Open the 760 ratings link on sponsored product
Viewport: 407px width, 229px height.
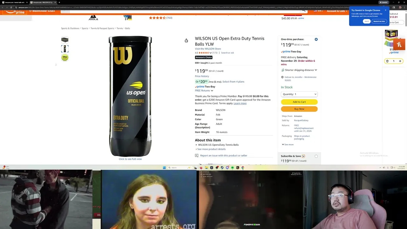[x=169, y=18]
